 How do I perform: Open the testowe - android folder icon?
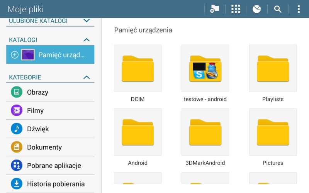pyautogui.click(x=205, y=68)
